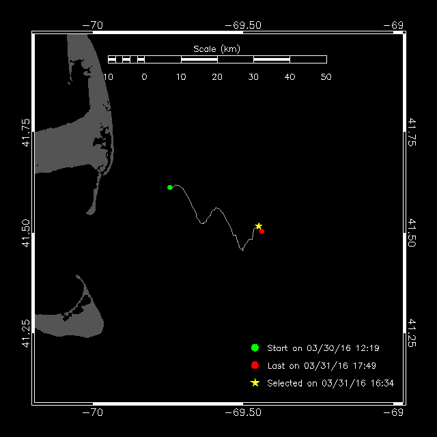Select the yellow star marker on the track
This screenshot has height=437, width=437.
pos(258,226)
